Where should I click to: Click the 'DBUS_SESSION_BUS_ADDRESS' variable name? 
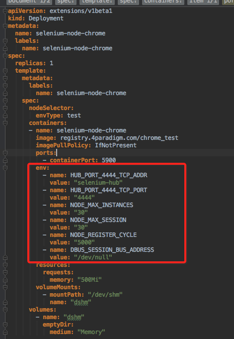click(112, 250)
